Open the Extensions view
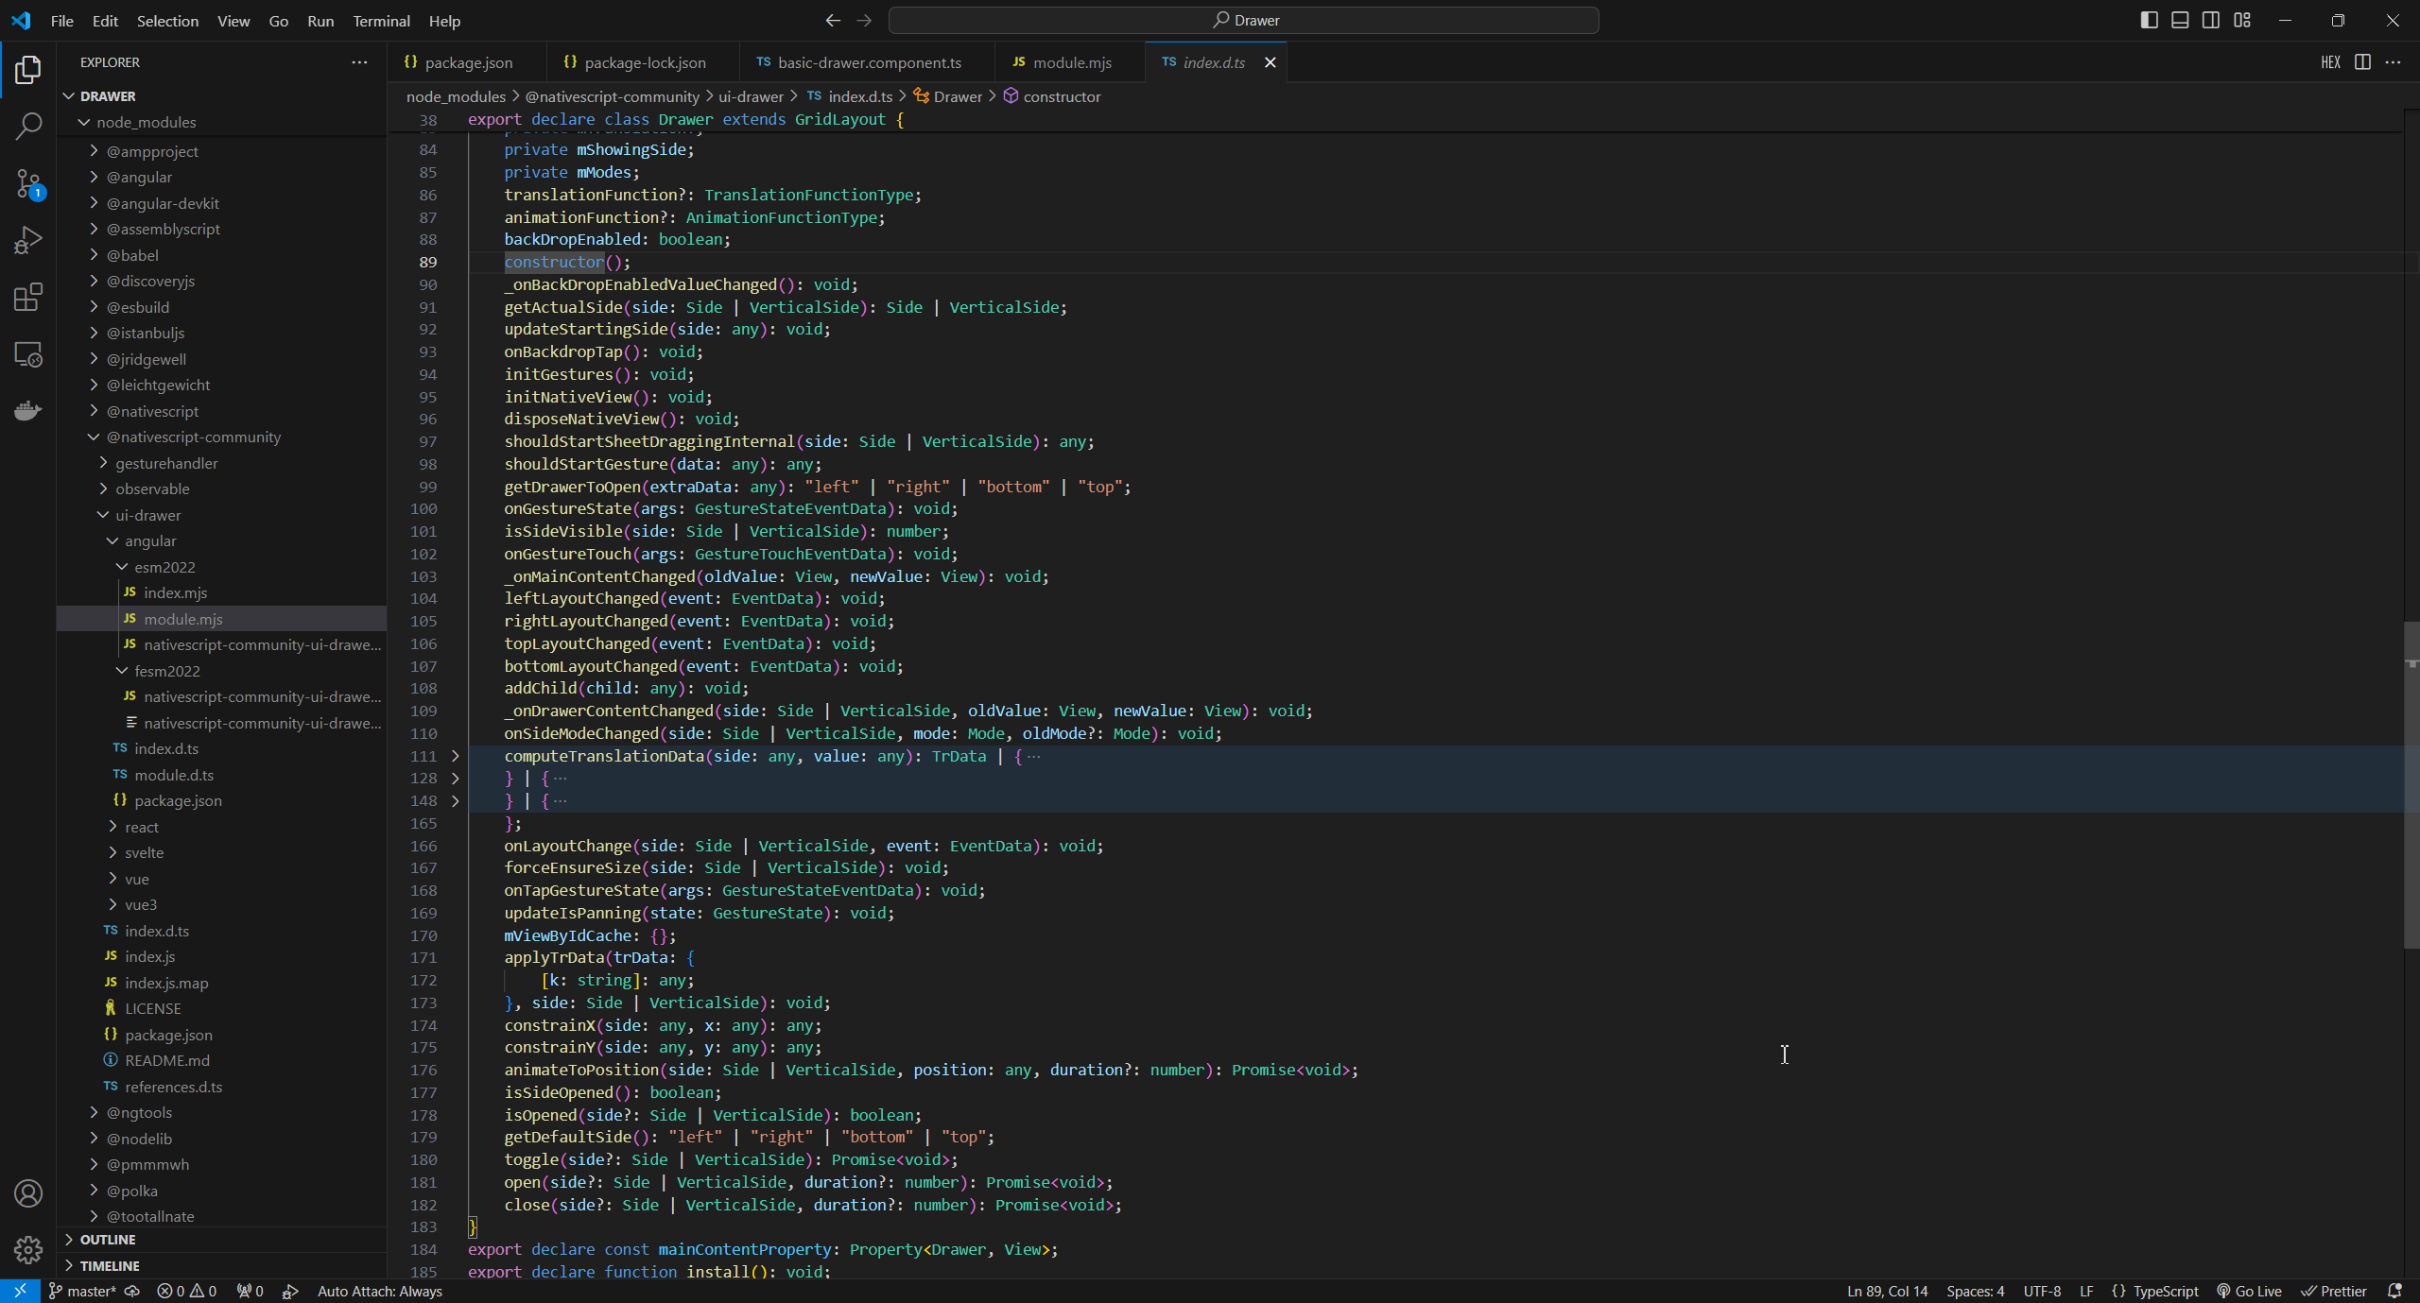Image resolution: width=2420 pixels, height=1303 pixels. [x=28, y=298]
